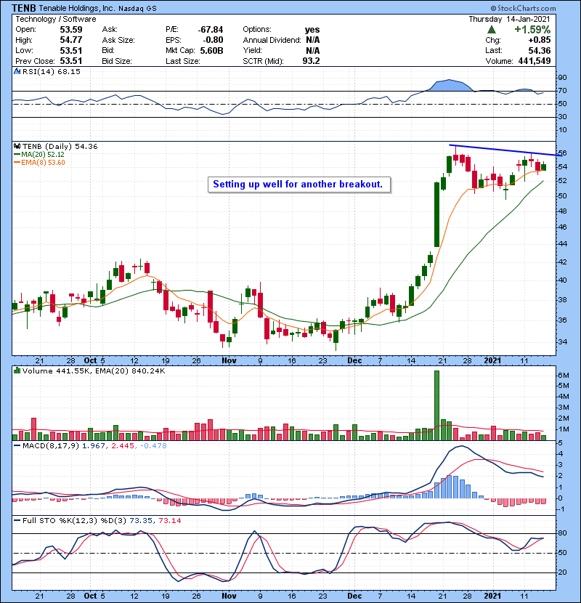The height and width of the screenshot is (603, 581).
Task: Click the 'Annual Dividend:' label
Action: (272, 40)
